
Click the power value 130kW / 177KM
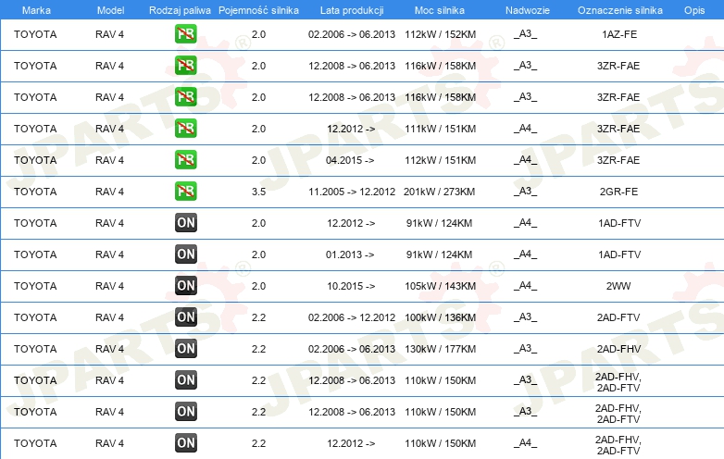440,349
